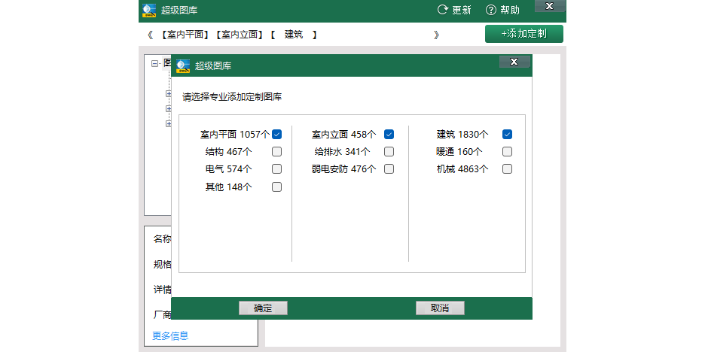Image resolution: width=705 pixels, height=352 pixels.
Task: Switch to the 【室内平面】 tab
Action: (185, 35)
